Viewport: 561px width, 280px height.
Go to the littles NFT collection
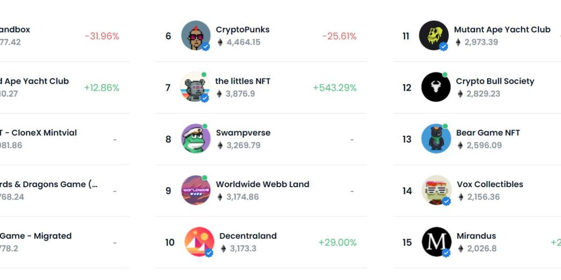243,81
